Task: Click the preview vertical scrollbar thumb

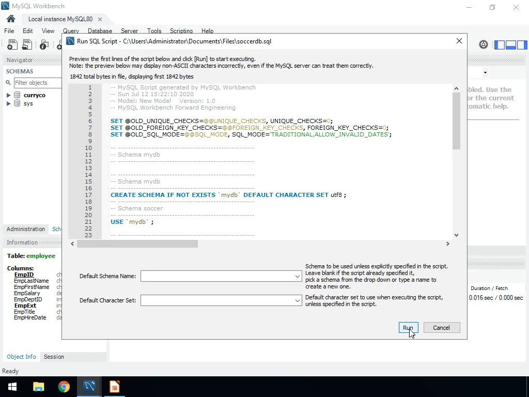Action: (x=457, y=121)
